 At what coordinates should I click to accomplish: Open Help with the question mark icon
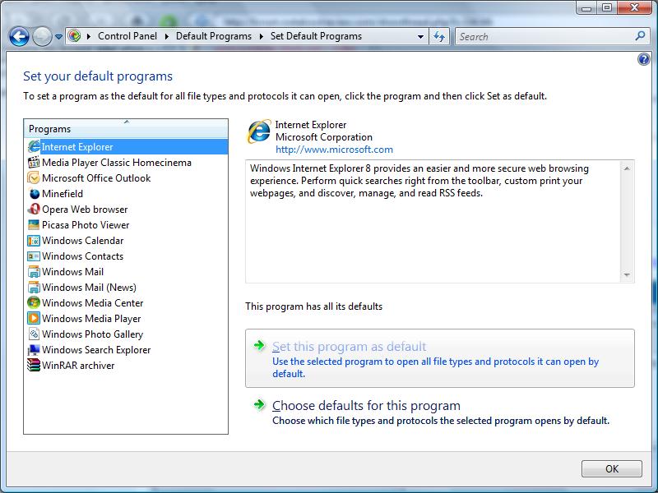coord(643,59)
